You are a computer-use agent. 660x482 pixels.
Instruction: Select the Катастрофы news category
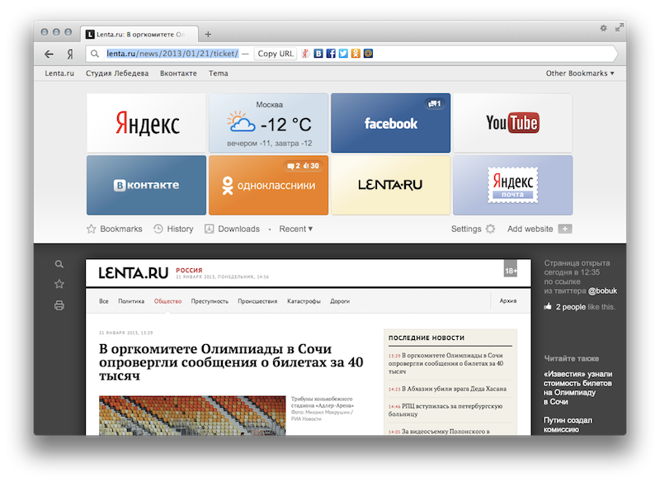pyautogui.click(x=304, y=301)
